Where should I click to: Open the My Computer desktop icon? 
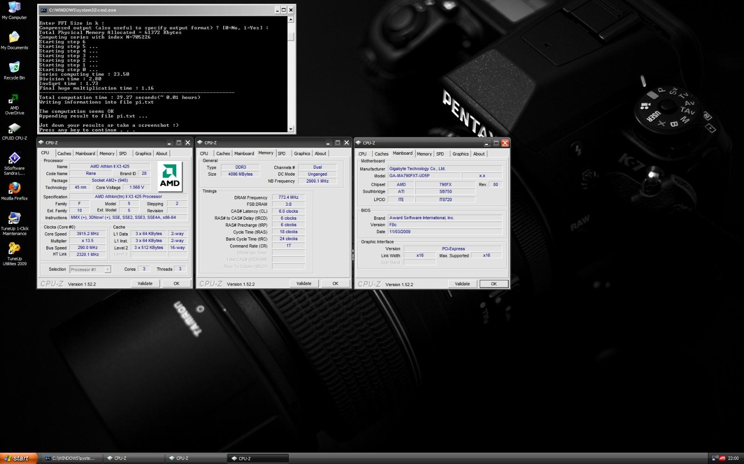point(14,10)
